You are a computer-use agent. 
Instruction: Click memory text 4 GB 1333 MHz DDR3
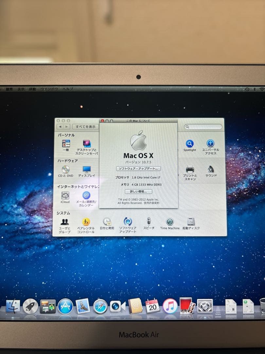147,185
